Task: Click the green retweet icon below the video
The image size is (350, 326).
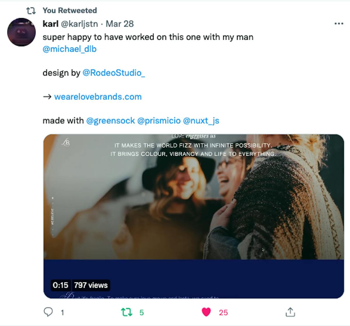Action: point(126,312)
